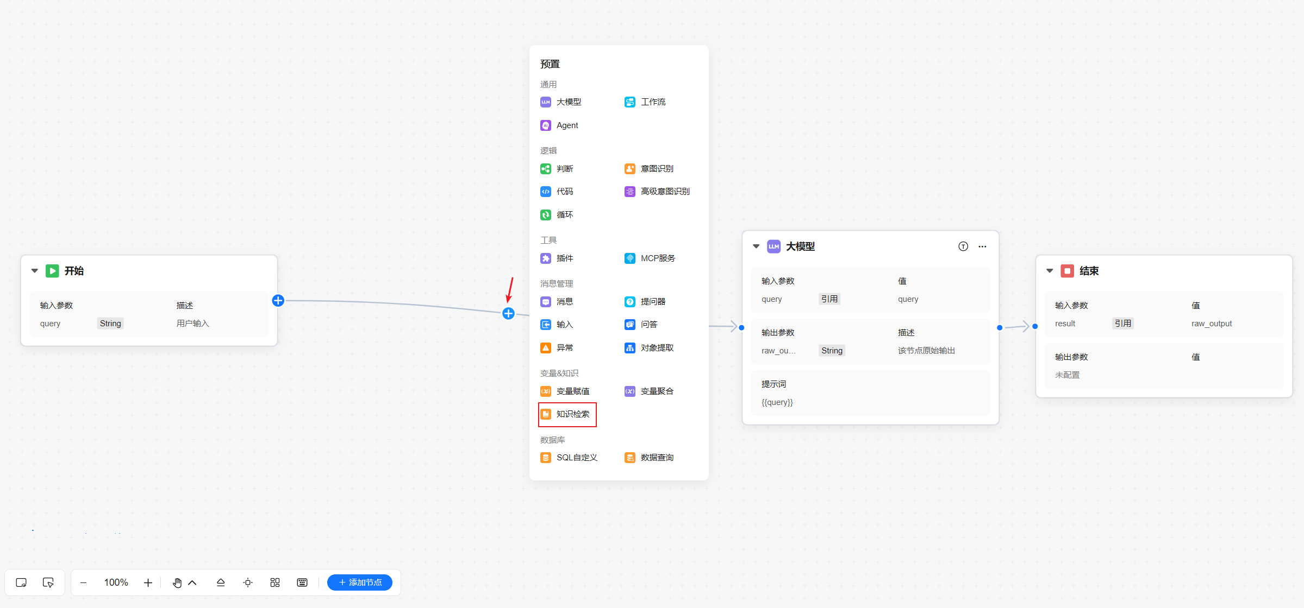Open the 大模型 node's three-dot menu

982,246
